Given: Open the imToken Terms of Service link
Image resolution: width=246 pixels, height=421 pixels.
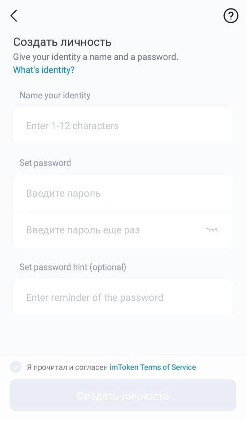Looking at the screenshot, I should (153, 367).
